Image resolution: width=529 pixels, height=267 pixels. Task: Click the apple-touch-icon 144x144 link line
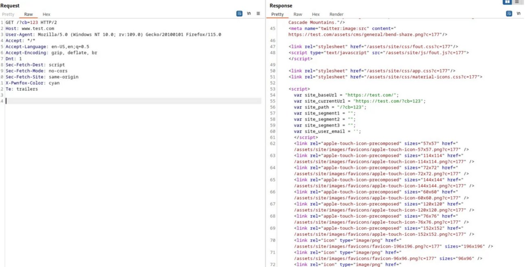coord(379,180)
